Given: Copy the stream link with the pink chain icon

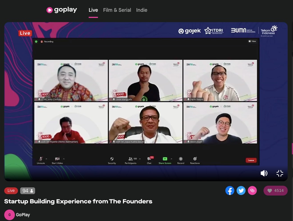Looking at the screenshot, I should (252, 190).
